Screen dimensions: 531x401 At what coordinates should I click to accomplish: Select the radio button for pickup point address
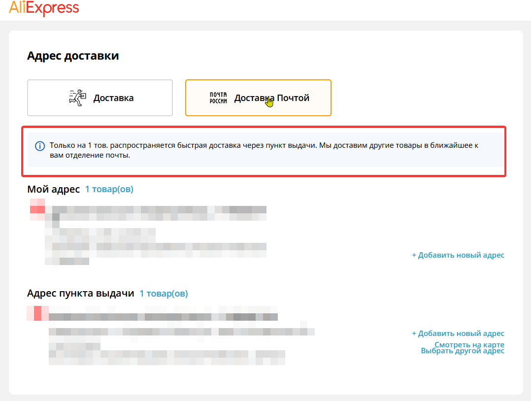[x=37, y=313]
